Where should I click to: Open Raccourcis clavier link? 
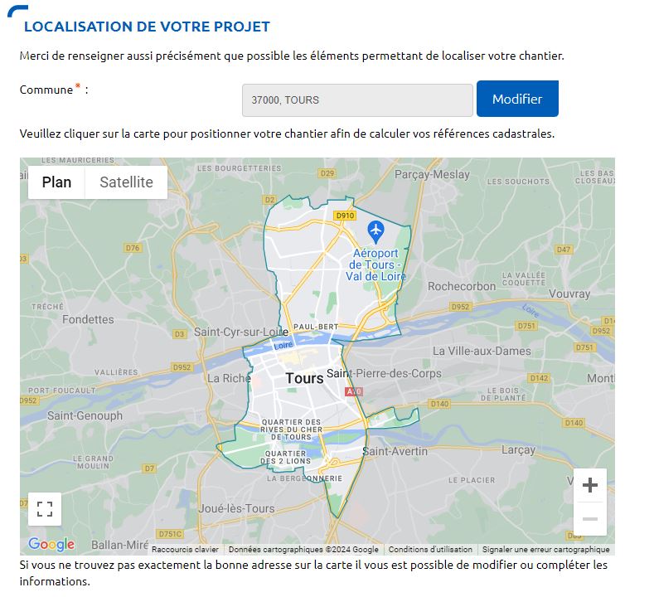(185, 550)
